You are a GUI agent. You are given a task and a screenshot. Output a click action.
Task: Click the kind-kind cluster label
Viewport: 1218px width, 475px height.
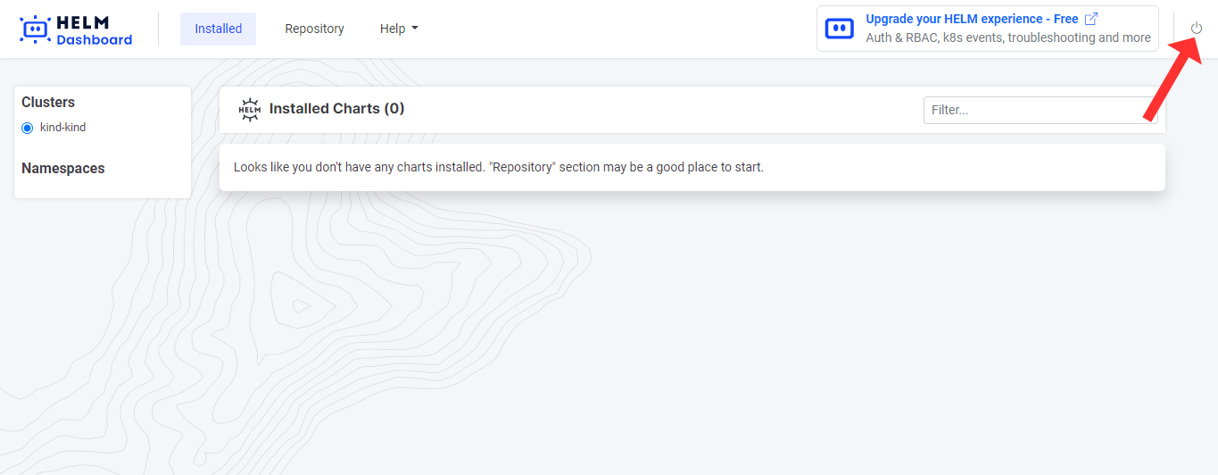pyautogui.click(x=62, y=128)
